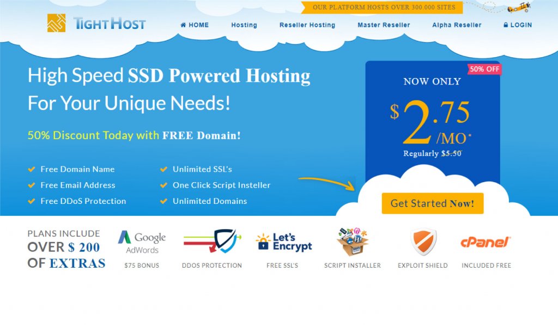Go to Master Reseller page
This screenshot has width=558, height=325.
pyautogui.click(x=384, y=25)
